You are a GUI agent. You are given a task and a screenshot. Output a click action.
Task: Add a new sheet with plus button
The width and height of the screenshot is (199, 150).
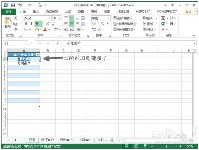(112, 140)
